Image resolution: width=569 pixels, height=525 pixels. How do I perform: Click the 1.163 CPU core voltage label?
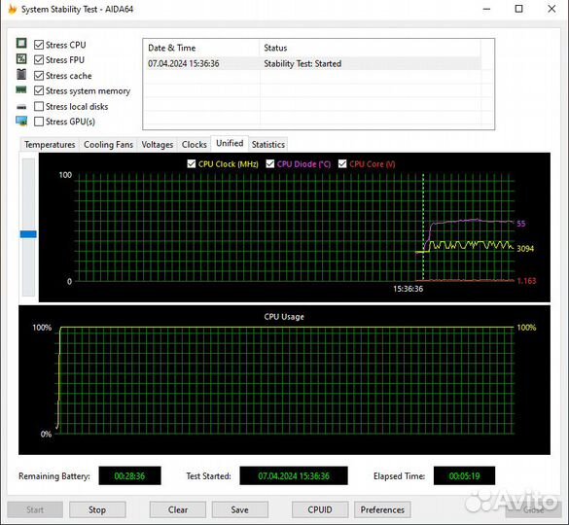pos(526,281)
